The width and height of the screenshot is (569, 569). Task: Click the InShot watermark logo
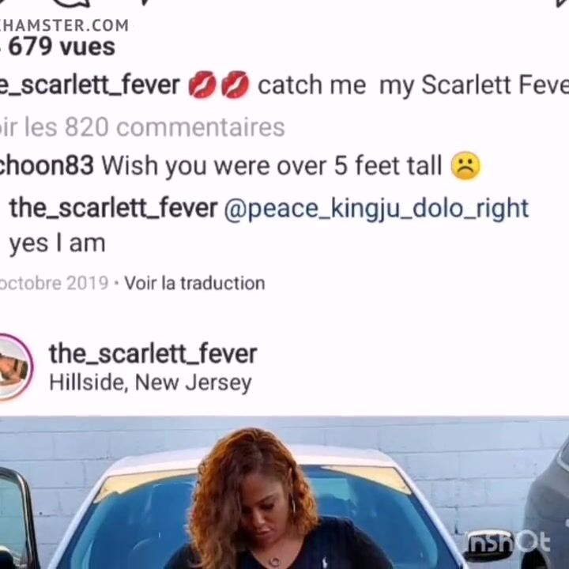point(508,543)
